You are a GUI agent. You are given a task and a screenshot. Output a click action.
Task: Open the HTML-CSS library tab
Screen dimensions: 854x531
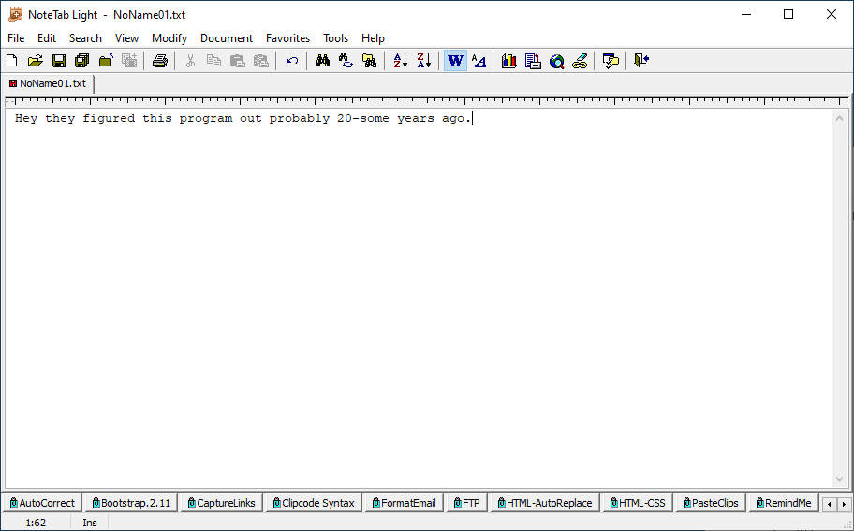pyautogui.click(x=638, y=503)
